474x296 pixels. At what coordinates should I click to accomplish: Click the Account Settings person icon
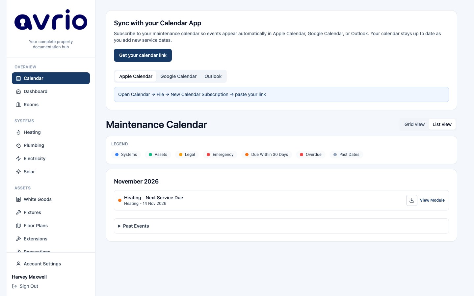pyautogui.click(x=18, y=264)
